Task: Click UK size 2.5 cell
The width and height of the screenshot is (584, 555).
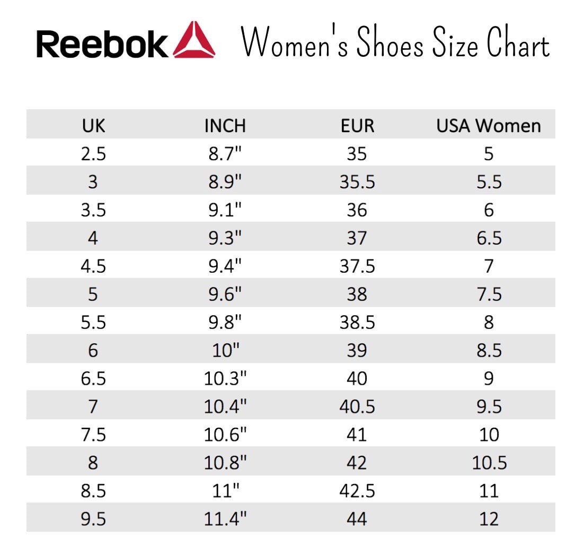Action: pos(93,154)
